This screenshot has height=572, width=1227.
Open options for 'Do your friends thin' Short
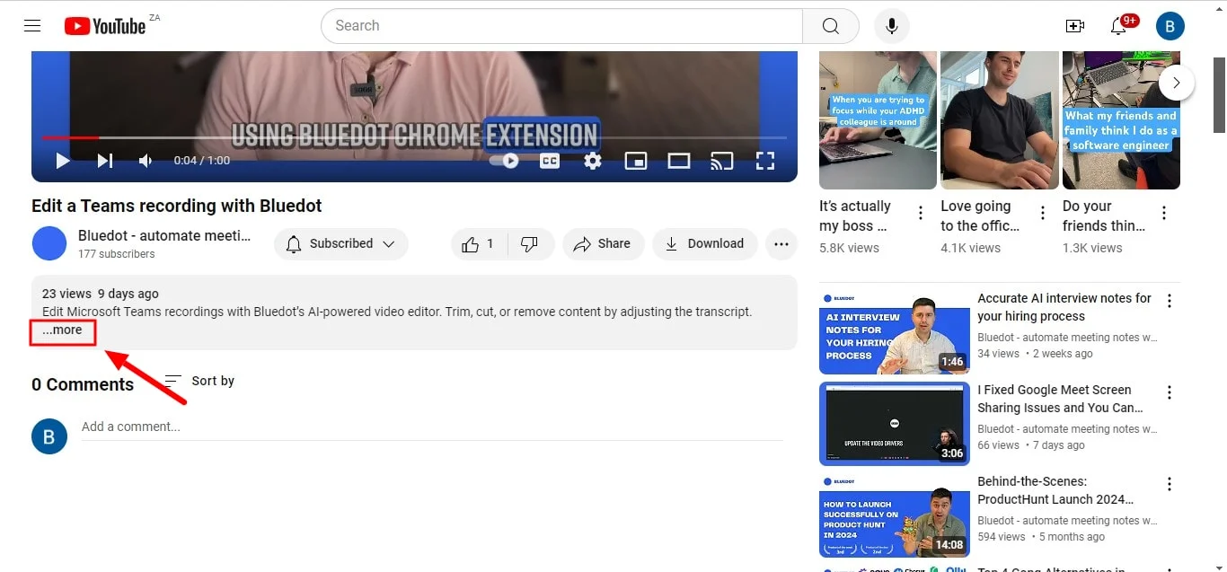(x=1164, y=213)
